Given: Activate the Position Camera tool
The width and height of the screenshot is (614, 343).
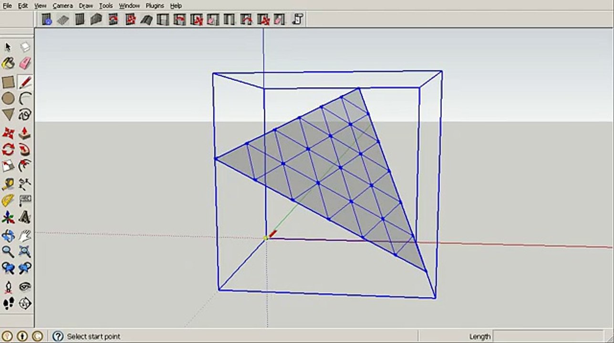Looking at the screenshot, I should coord(8,287).
